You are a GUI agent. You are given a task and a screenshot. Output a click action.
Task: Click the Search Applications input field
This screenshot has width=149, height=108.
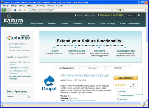[x=16, y=96]
